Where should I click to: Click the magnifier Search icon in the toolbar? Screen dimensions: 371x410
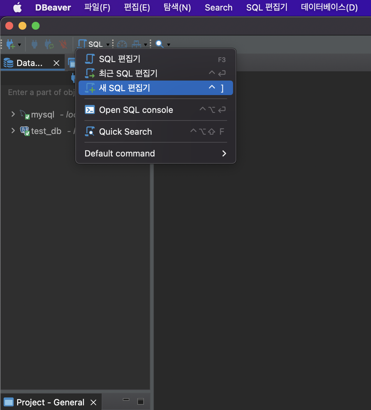pyautogui.click(x=159, y=44)
